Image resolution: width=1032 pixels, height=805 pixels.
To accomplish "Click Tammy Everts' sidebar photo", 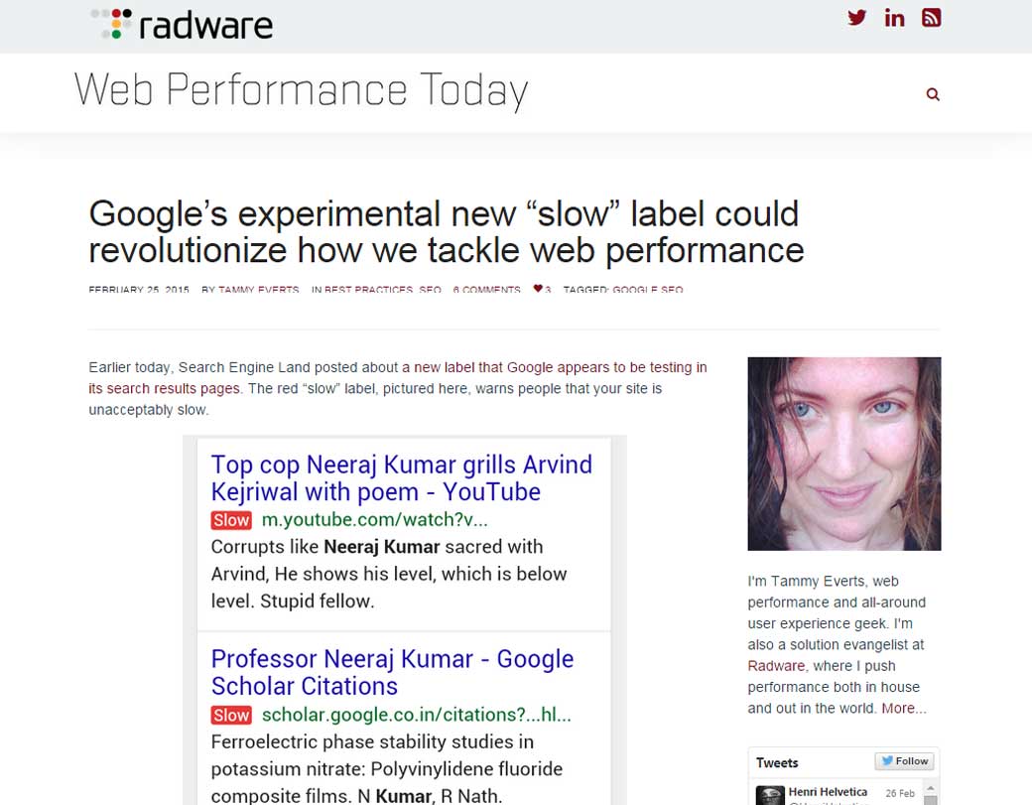I will 843,453.
